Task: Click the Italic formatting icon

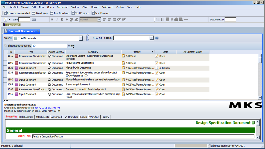Action: coord(57,19)
